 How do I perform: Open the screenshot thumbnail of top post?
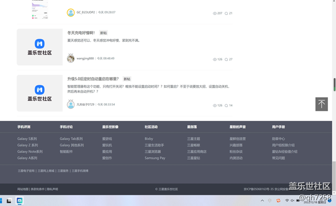pos(40,10)
